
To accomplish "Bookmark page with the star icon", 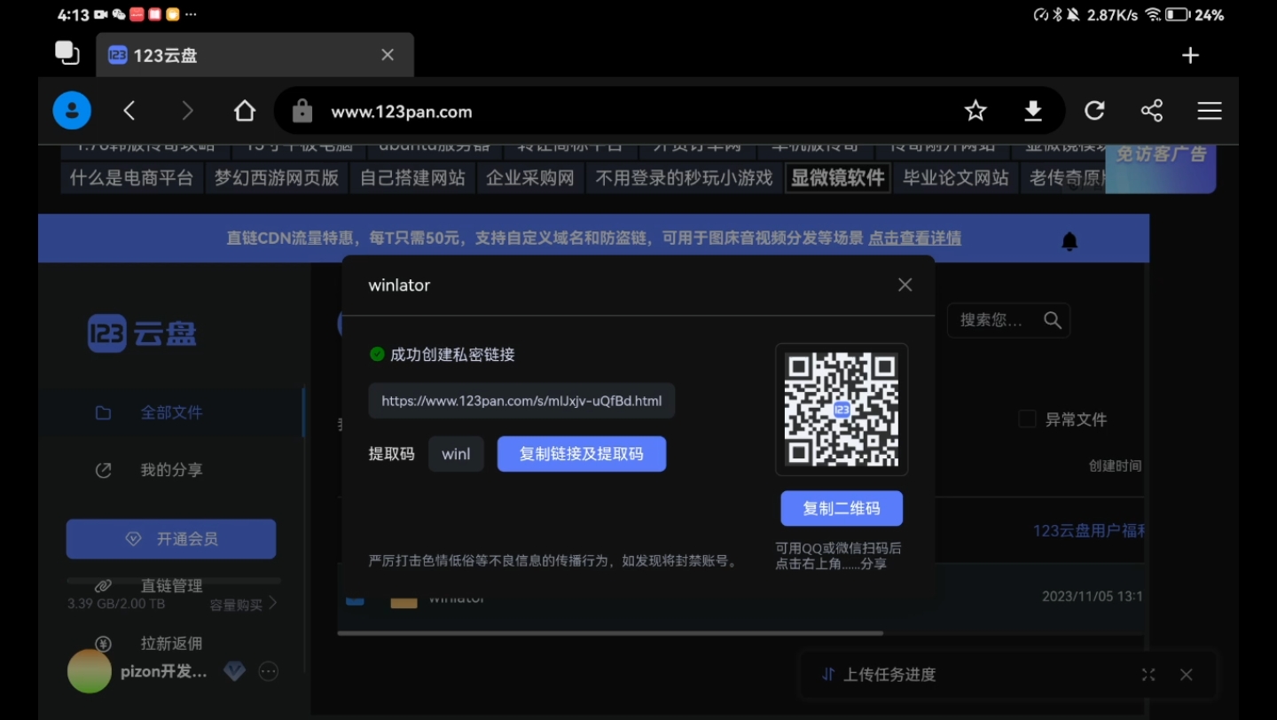I will [975, 111].
